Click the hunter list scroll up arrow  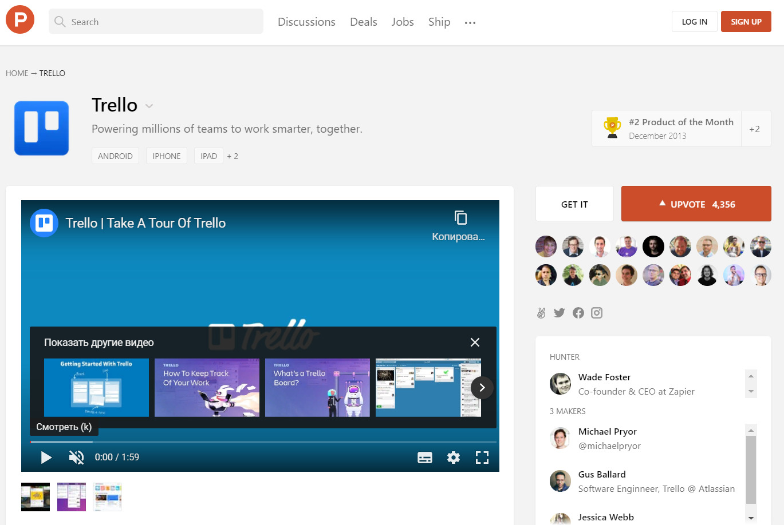751,376
